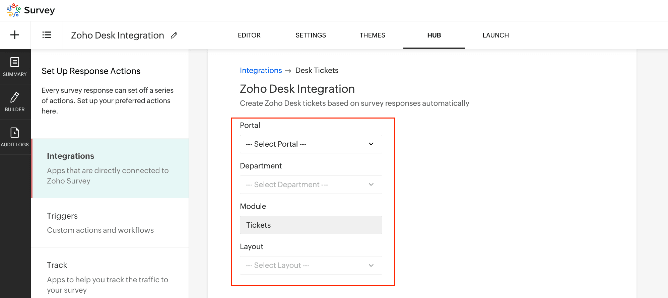Click the Zoho Survey logo icon
This screenshot has height=298, width=668.
pyautogui.click(x=13, y=10)
